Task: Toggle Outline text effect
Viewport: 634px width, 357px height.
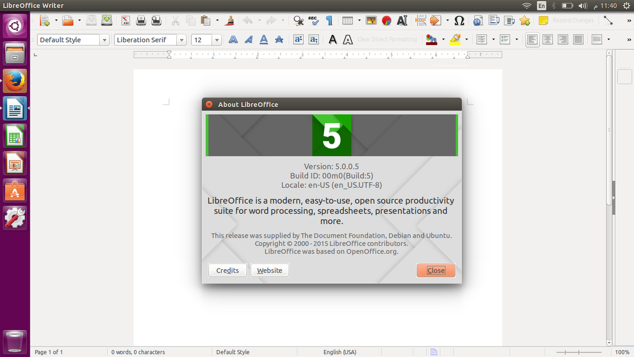Action: [348, 40]
